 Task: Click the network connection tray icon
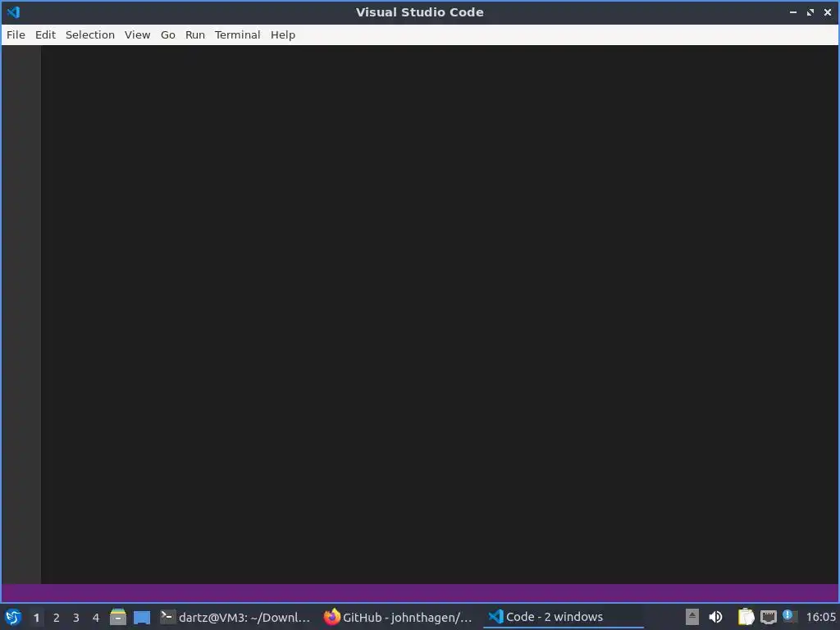coord(769,617)
